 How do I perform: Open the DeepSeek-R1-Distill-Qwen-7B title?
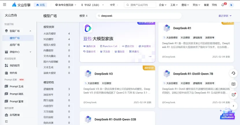(193, 74)
